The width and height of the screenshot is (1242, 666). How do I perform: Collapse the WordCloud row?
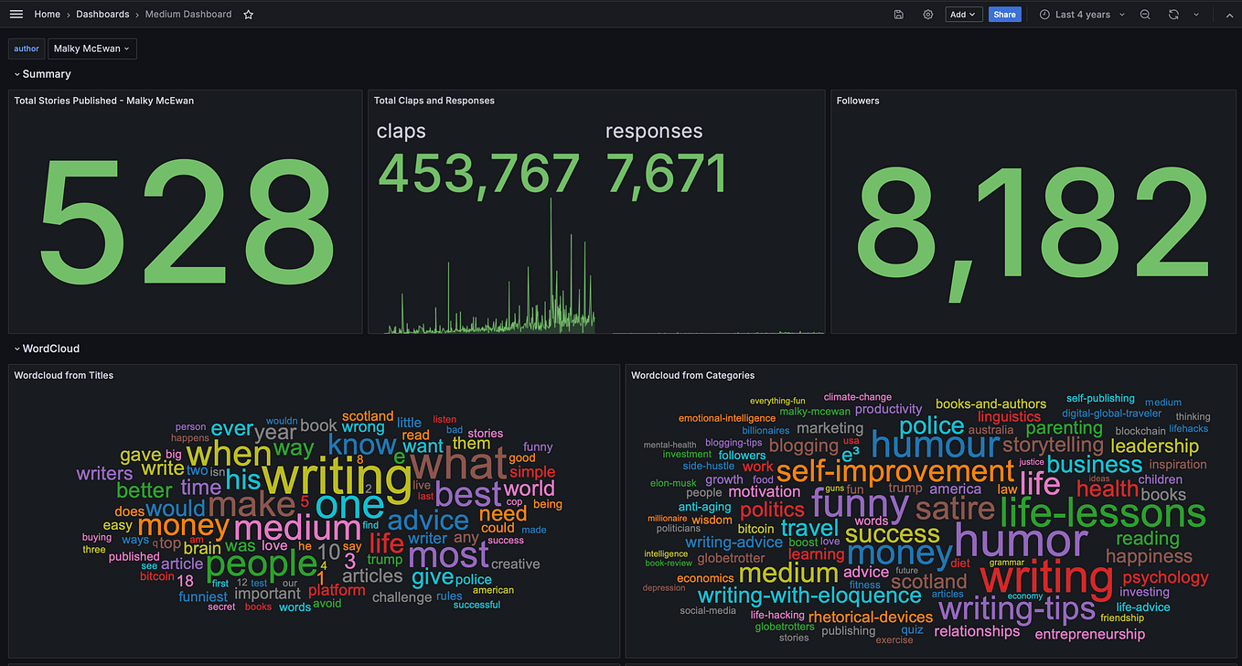pos(46,349)
